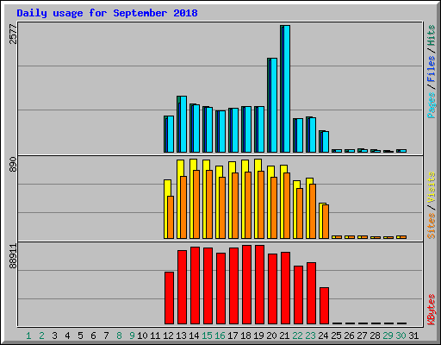The height and width of the screenshot is (345, 441).
Task: Select day label "26" on the x-axis
Action: 349,336
